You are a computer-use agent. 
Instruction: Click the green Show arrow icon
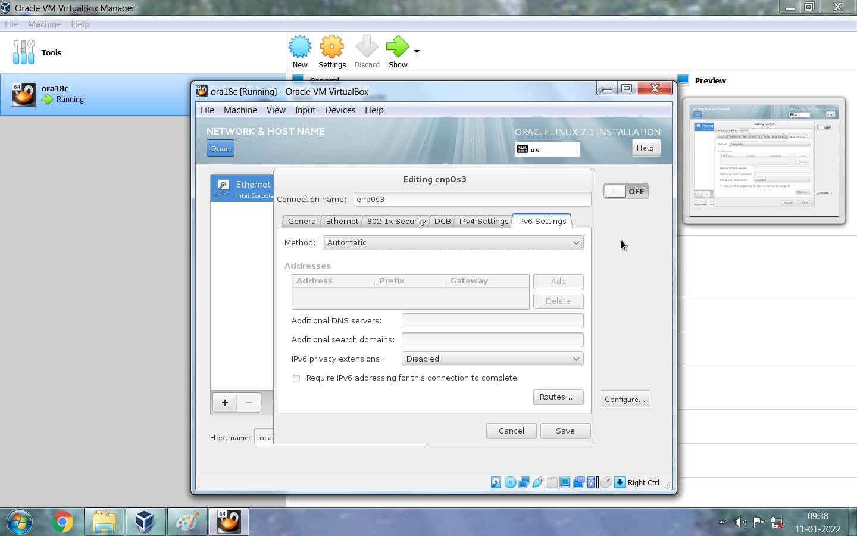pos(398,46)
